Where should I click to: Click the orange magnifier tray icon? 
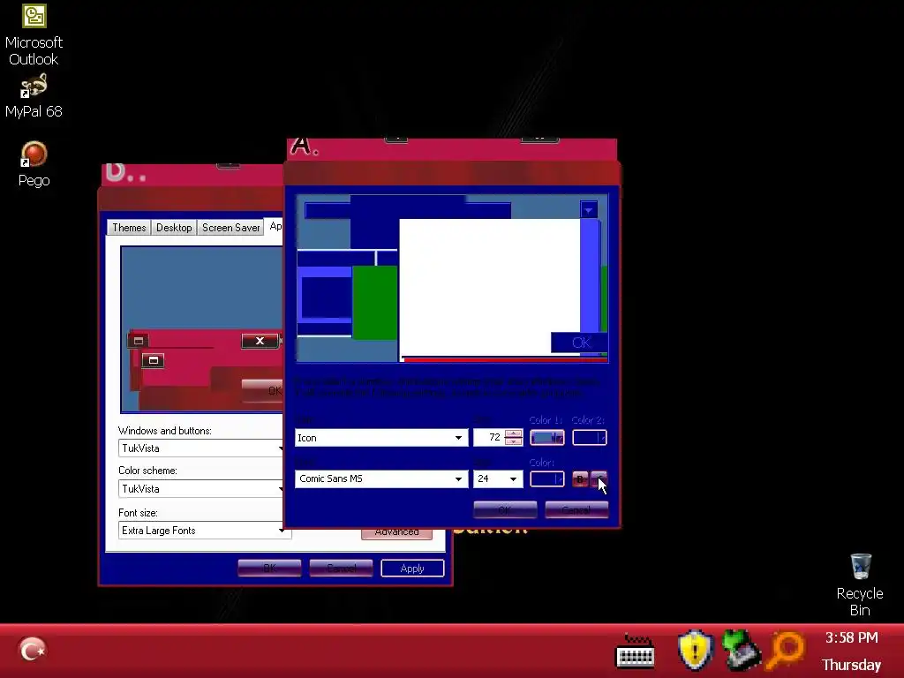click(785, 651)
